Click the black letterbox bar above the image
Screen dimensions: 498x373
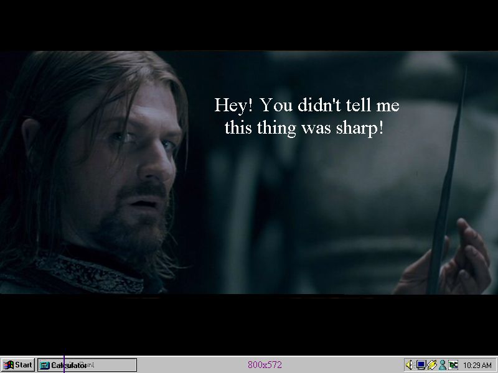[249, 25]
